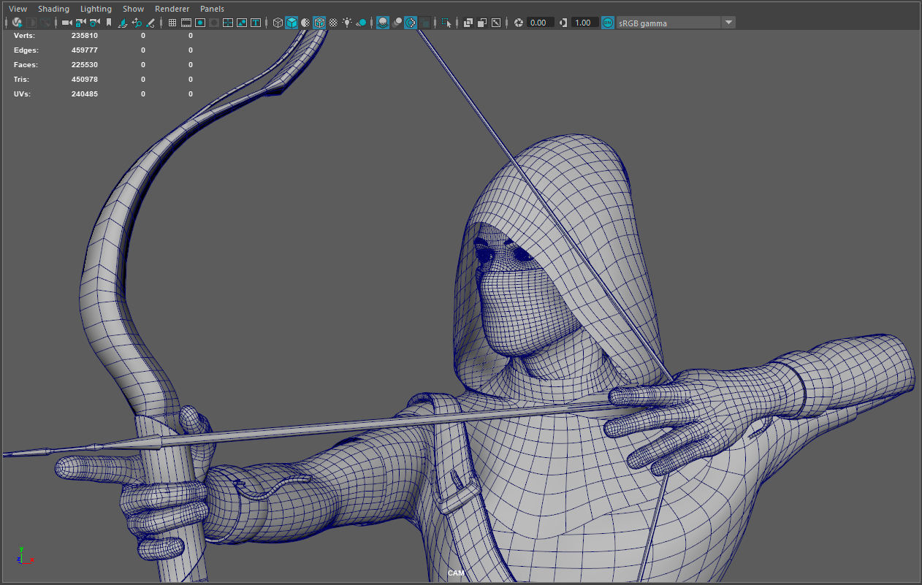Screen dimensions: 922x585
Task: Open the Renderer menu
Action: tap(172, 9)
